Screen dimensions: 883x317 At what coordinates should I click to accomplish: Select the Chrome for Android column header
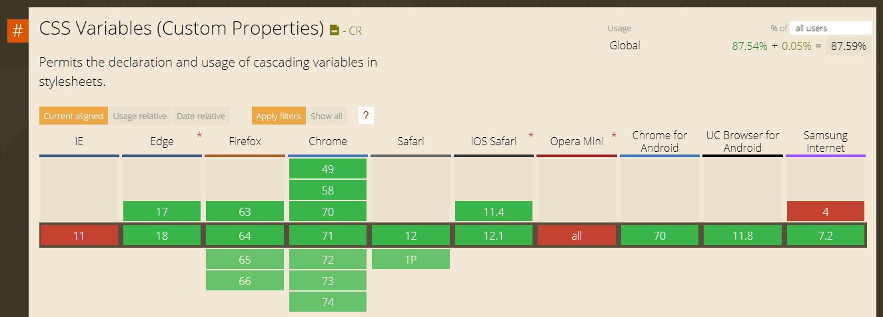pos(660,141)
